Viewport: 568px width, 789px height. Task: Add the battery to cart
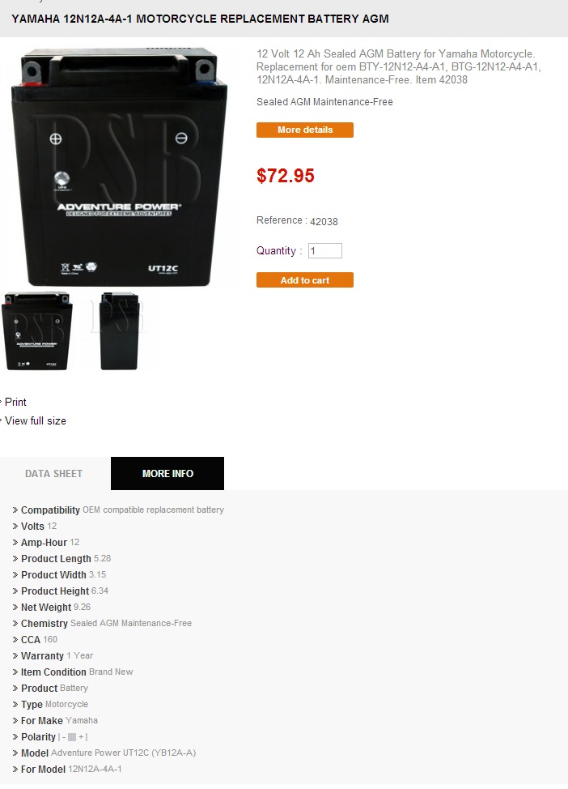[x=304, y=279]
